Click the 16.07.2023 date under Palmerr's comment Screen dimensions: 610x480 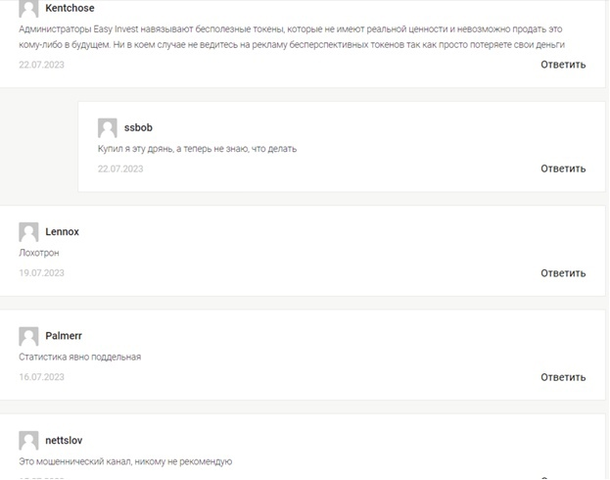(42, 377)
